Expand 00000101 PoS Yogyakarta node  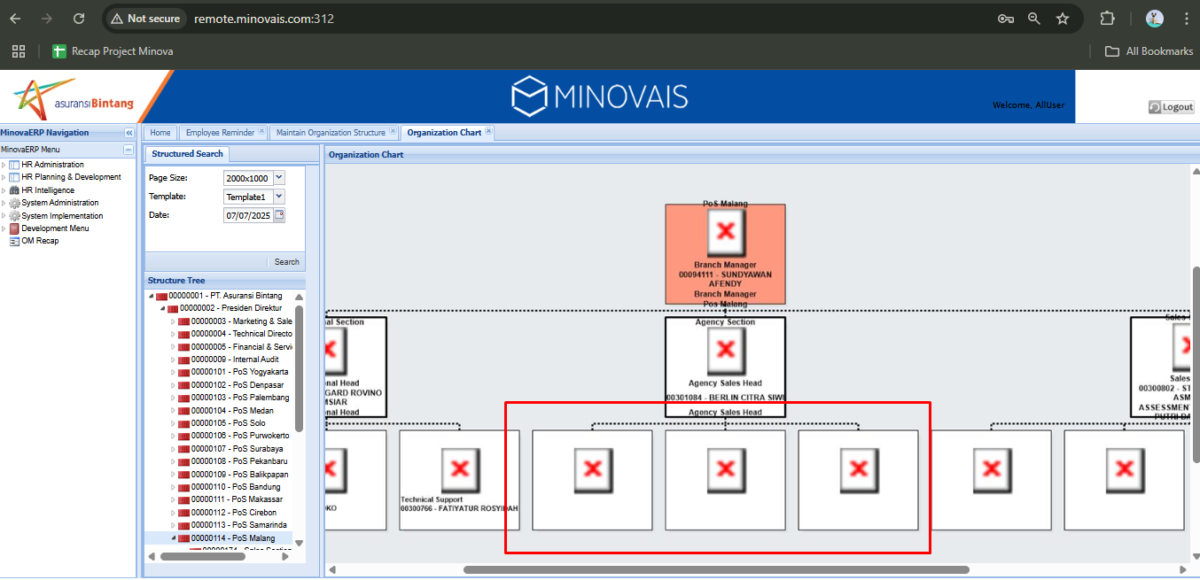tap(173, 373)
